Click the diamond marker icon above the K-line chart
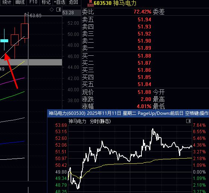This screenshot has height=193, width=209. [x=52, y=10]
